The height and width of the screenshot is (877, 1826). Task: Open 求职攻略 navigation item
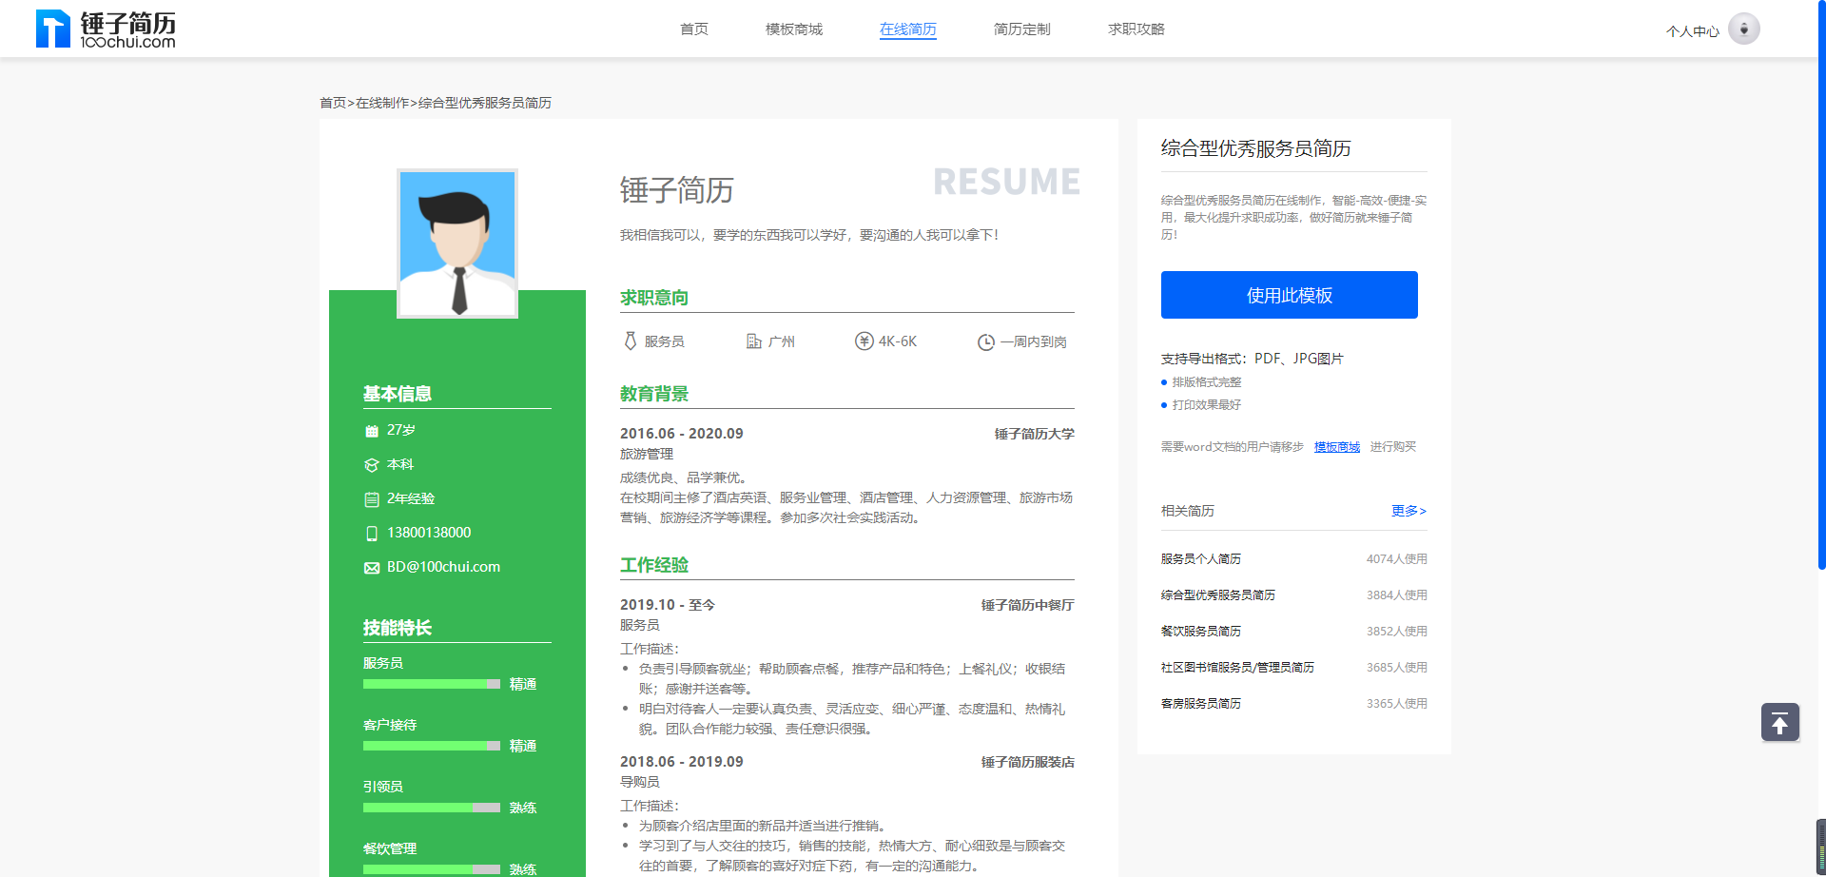coord(1136,29)
